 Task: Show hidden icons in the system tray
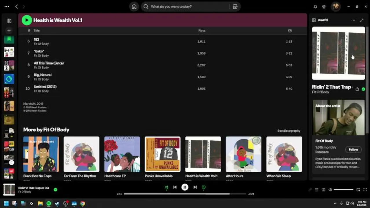335,204
